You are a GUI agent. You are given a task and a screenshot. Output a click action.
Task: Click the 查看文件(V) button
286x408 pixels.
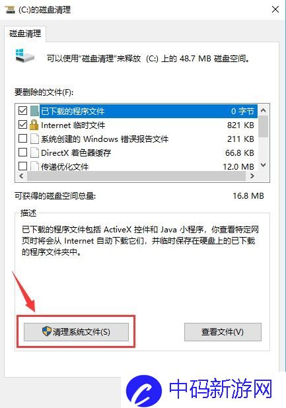[223, 332]
